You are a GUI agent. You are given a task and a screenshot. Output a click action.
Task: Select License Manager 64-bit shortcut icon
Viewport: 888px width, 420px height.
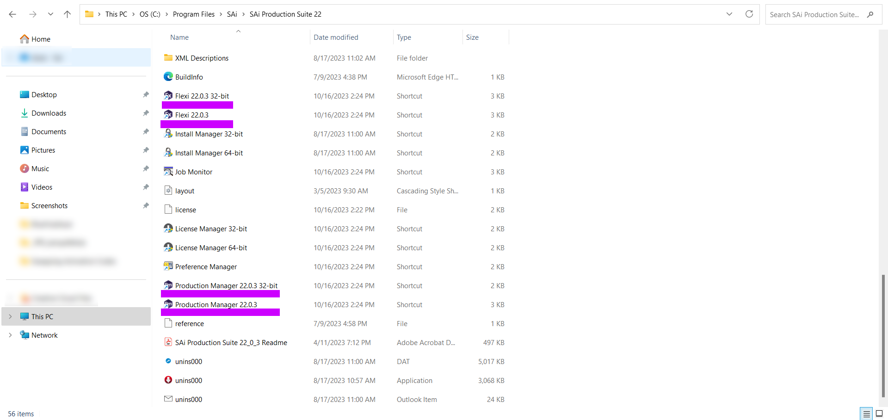tap(168, 247)
